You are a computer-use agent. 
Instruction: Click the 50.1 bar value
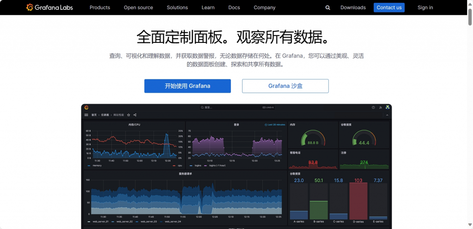click(x=319, y=180)
